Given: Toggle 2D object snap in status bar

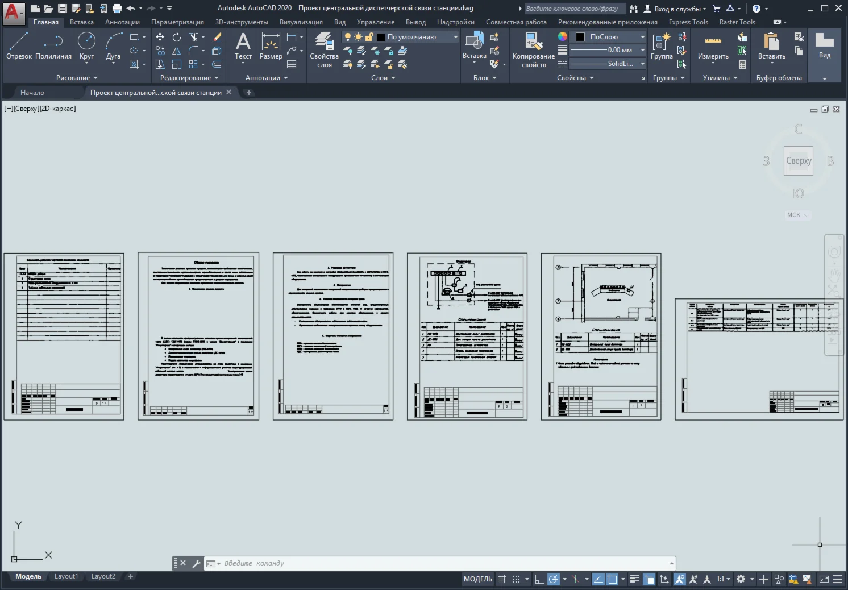Looking at the screenshot, I should pyautogui.click(x=612, y=579).
